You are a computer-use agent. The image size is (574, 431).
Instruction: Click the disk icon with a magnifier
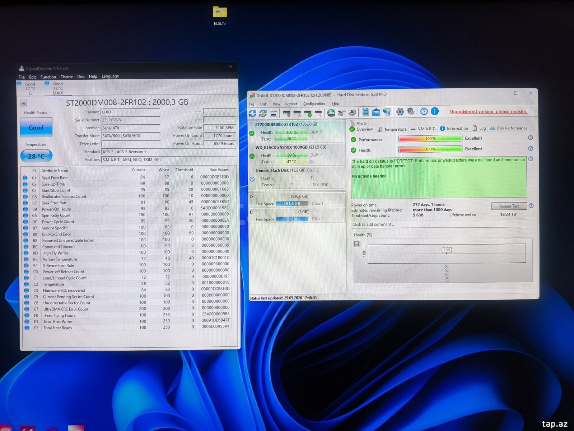[318, 113]
